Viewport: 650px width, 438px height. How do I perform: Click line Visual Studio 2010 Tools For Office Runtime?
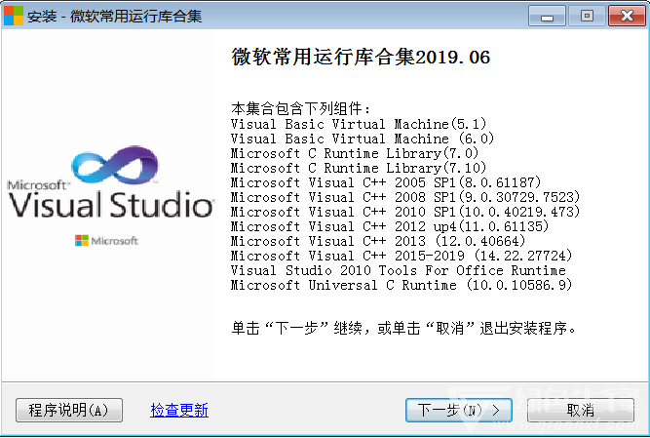tap(399, 270)
